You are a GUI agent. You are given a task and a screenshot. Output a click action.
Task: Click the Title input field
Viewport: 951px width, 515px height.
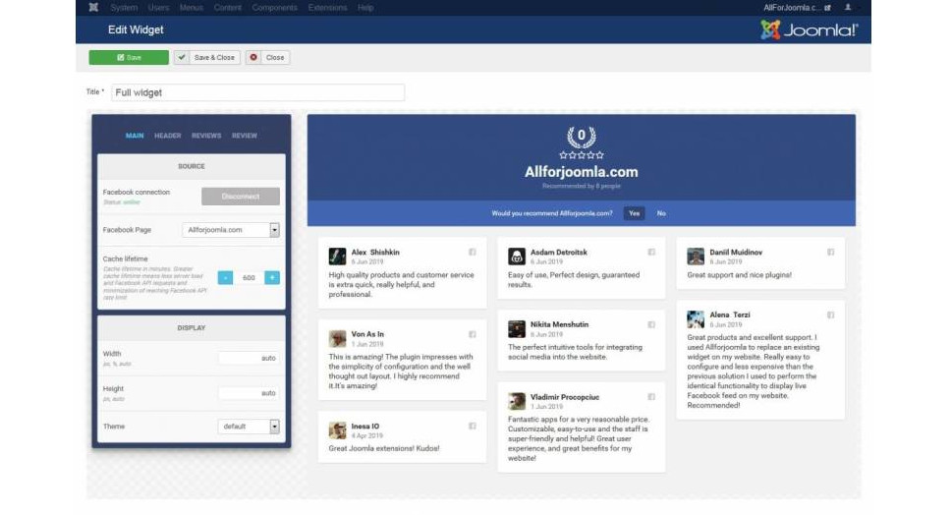click(x=257, y=92)
